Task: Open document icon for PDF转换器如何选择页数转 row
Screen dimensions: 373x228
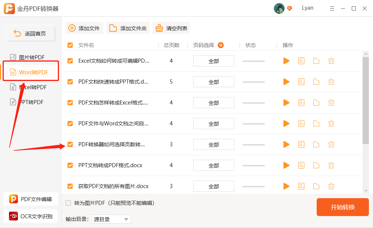Action: tap(301, 144)
